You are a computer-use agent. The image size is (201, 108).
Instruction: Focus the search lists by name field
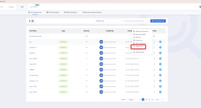click(135, 21)
